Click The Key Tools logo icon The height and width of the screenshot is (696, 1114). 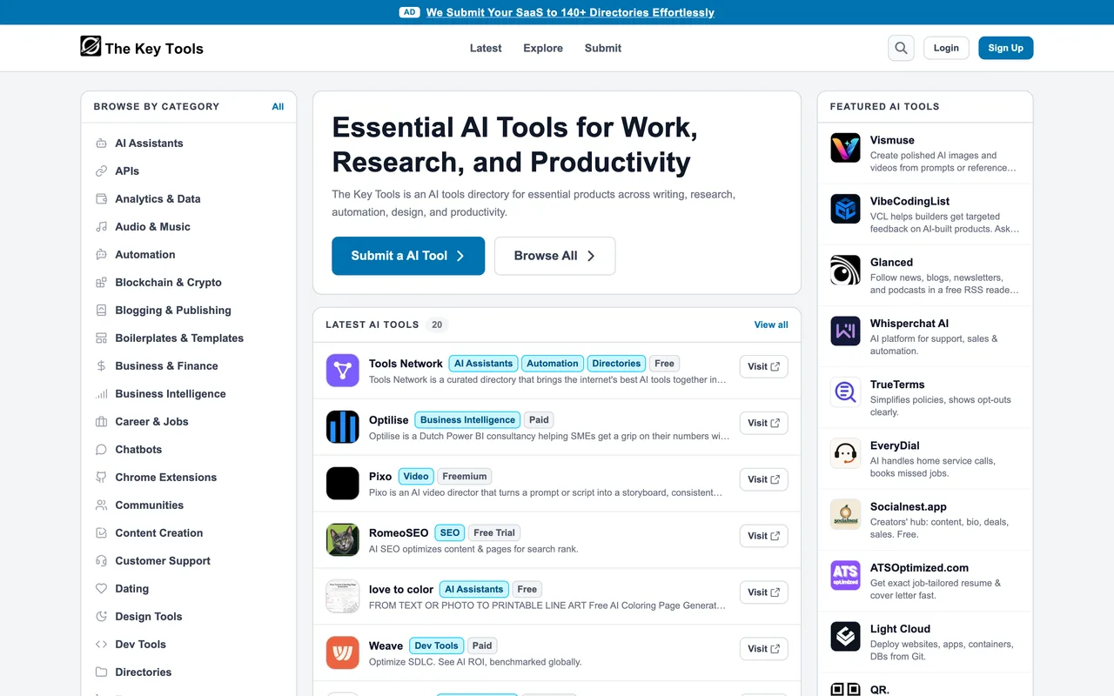[x=91, y=47]
